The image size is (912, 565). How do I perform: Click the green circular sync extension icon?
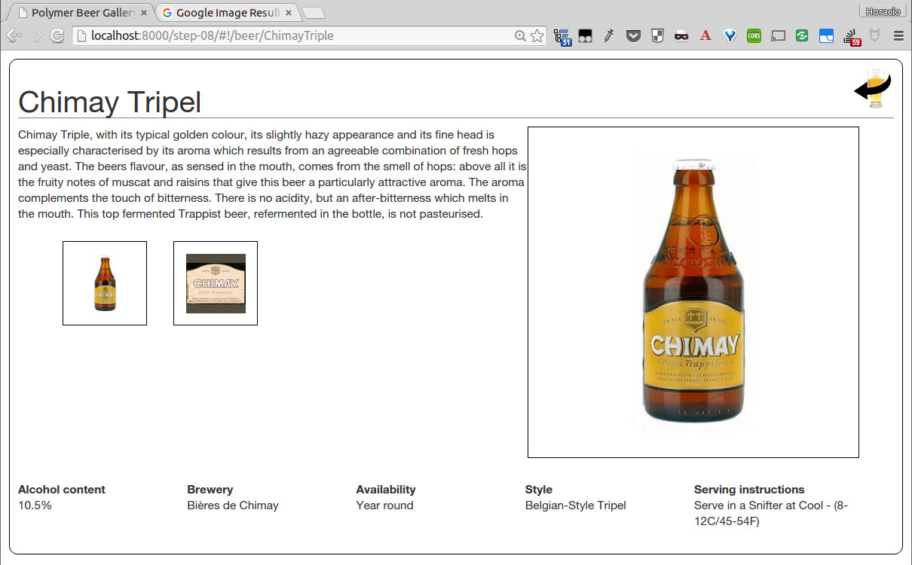(x=802, y=35)
